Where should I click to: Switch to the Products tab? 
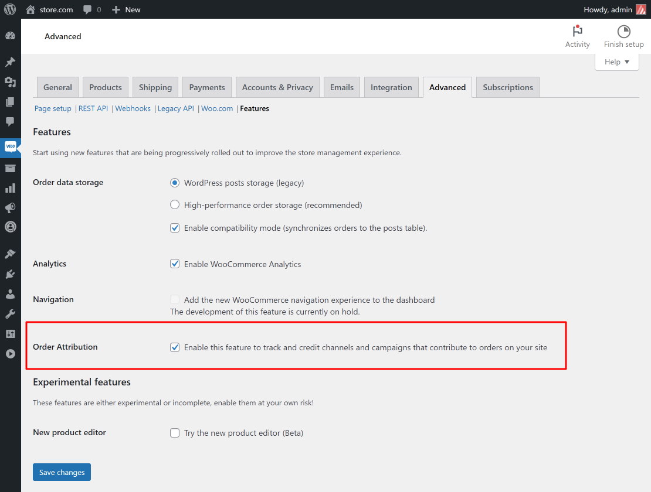106,87
